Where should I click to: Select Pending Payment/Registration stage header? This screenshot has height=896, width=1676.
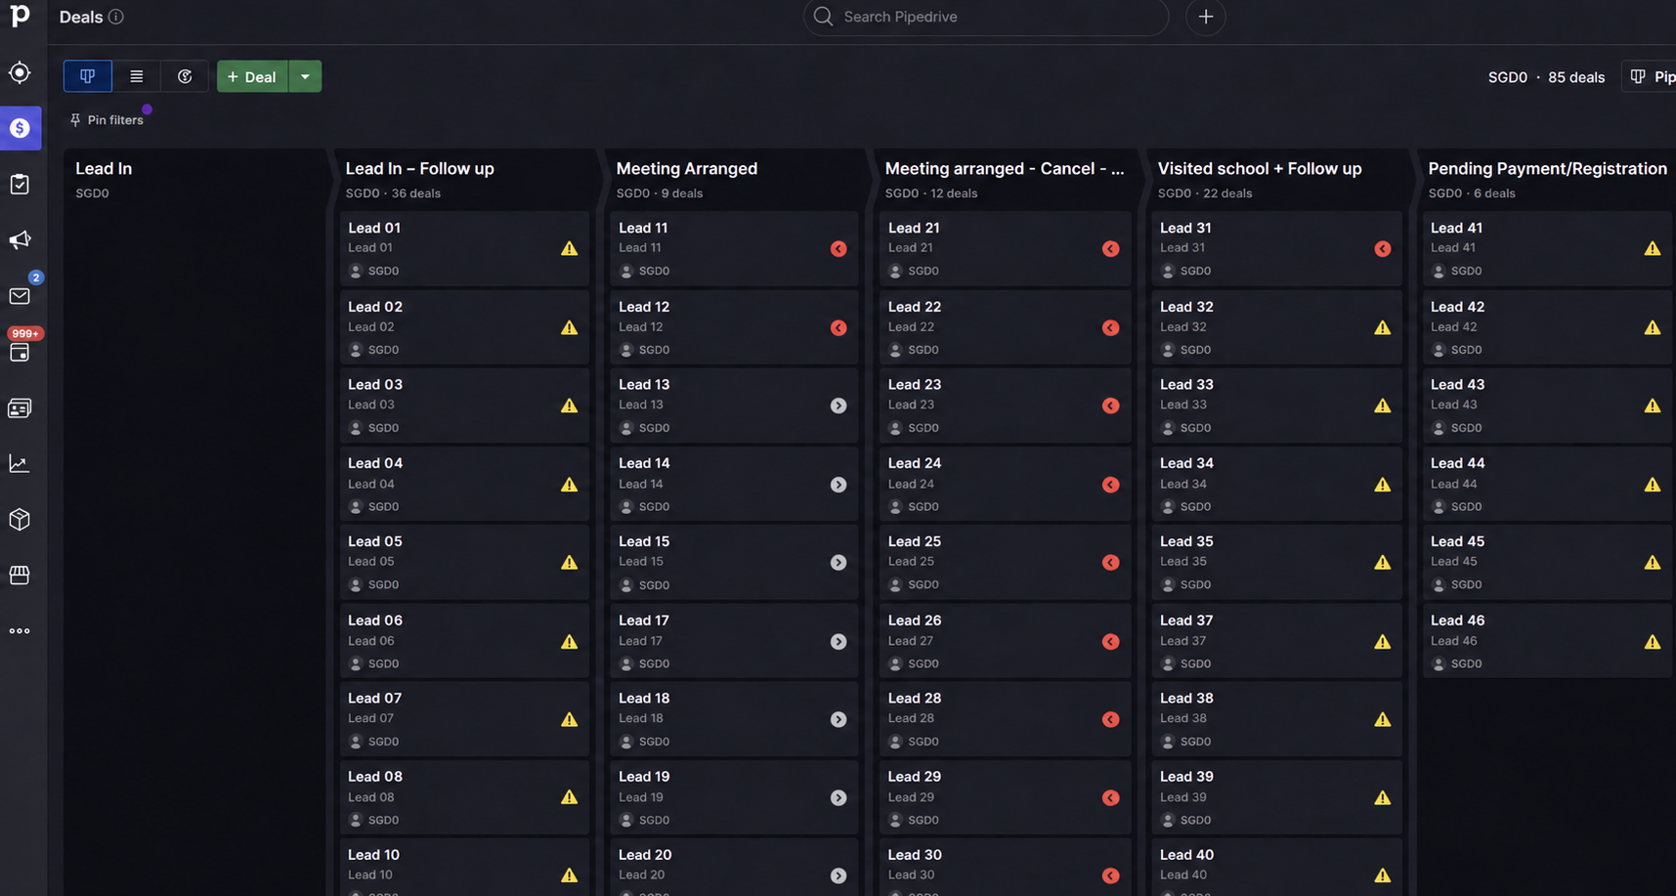coord(1548,168)
